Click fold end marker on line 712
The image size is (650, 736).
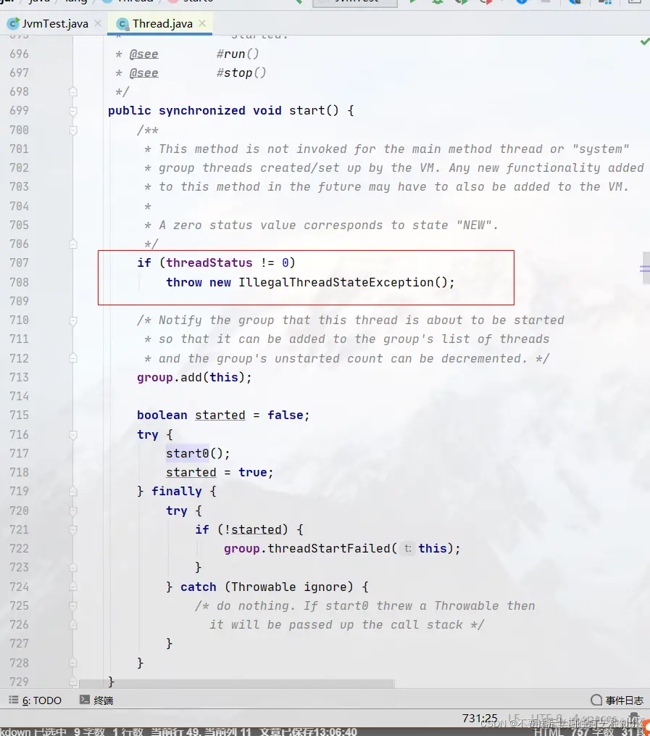point(73,359)
